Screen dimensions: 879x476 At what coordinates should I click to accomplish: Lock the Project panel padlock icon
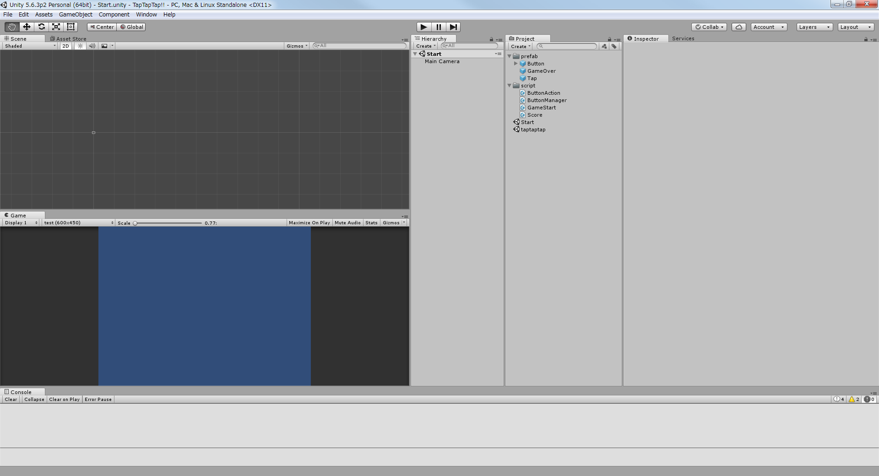coord(609,39)
